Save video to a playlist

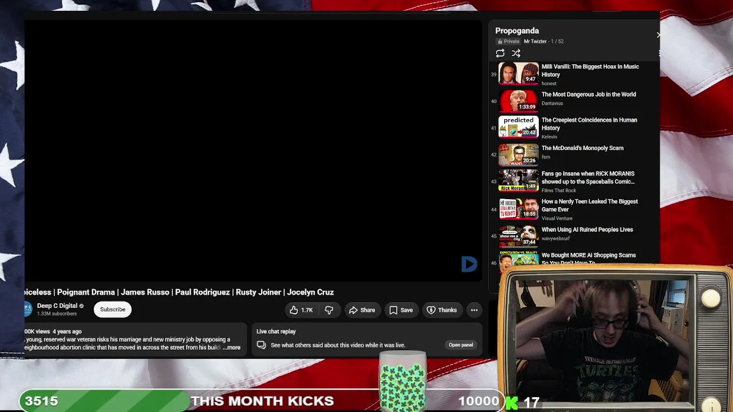coord(401,310)
